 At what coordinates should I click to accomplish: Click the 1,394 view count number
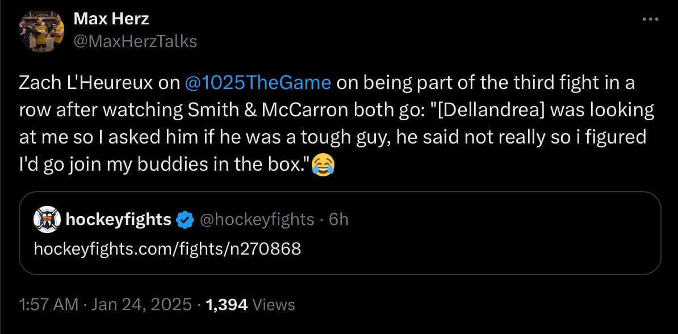coord(227,305)
